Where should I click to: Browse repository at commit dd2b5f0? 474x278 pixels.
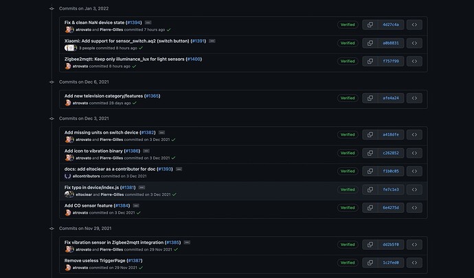pyautogui.click(x=414, y=244)
